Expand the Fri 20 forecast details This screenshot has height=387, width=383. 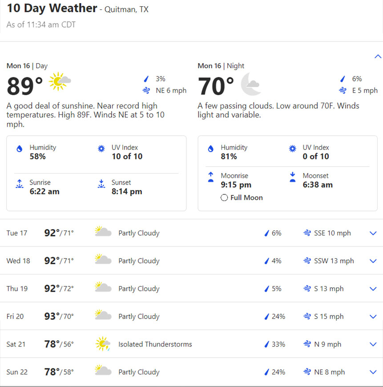(373, 316)
